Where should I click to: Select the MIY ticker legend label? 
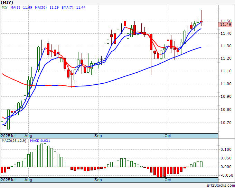(4, 8)
